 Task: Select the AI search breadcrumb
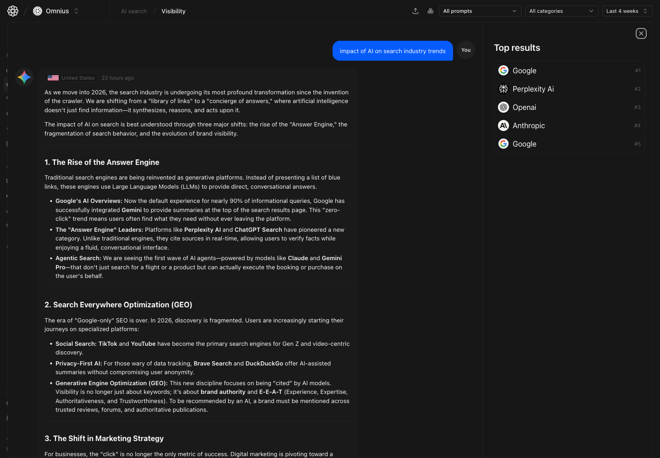click(x=133, y=11)
